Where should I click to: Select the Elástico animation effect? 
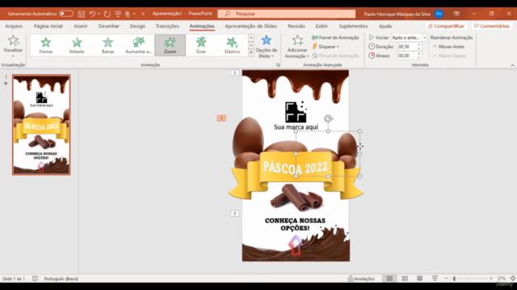tap(232, 45)
